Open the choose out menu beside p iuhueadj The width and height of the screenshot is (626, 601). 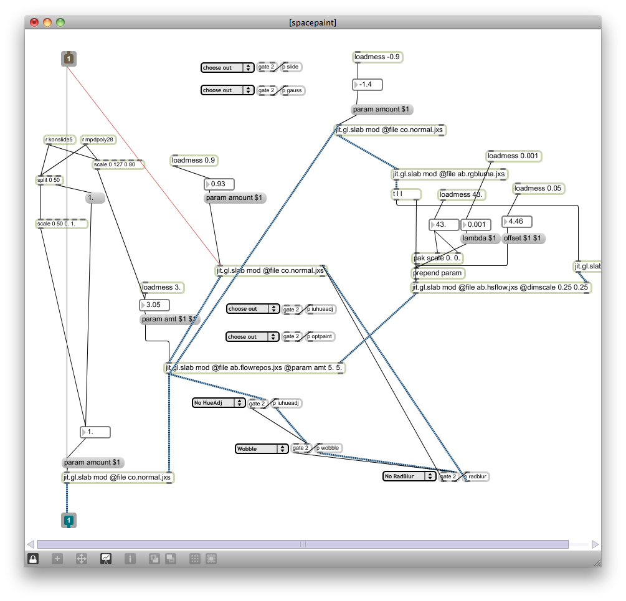(253, 309)
